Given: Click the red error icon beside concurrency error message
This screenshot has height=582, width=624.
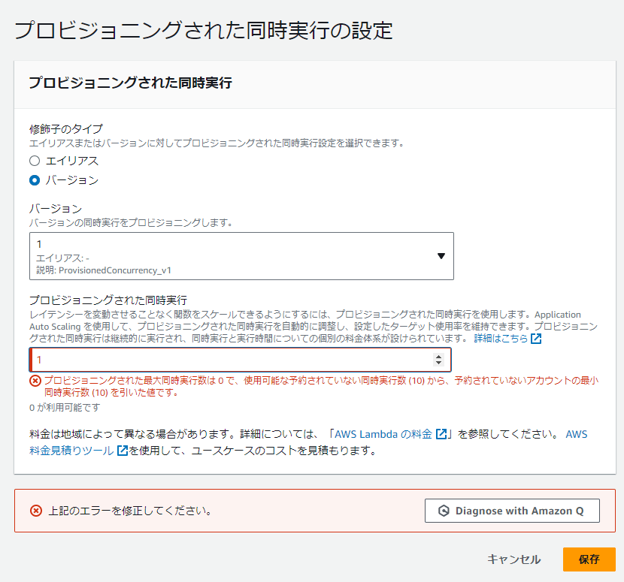Looking at the screenshot, I should [35, 381].
